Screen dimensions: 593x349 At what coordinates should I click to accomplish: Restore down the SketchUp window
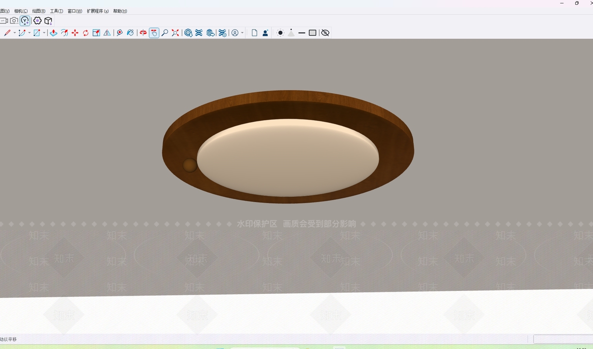577,3
